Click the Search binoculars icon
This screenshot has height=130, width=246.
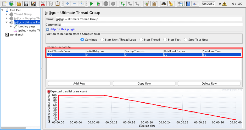(164, 4)
